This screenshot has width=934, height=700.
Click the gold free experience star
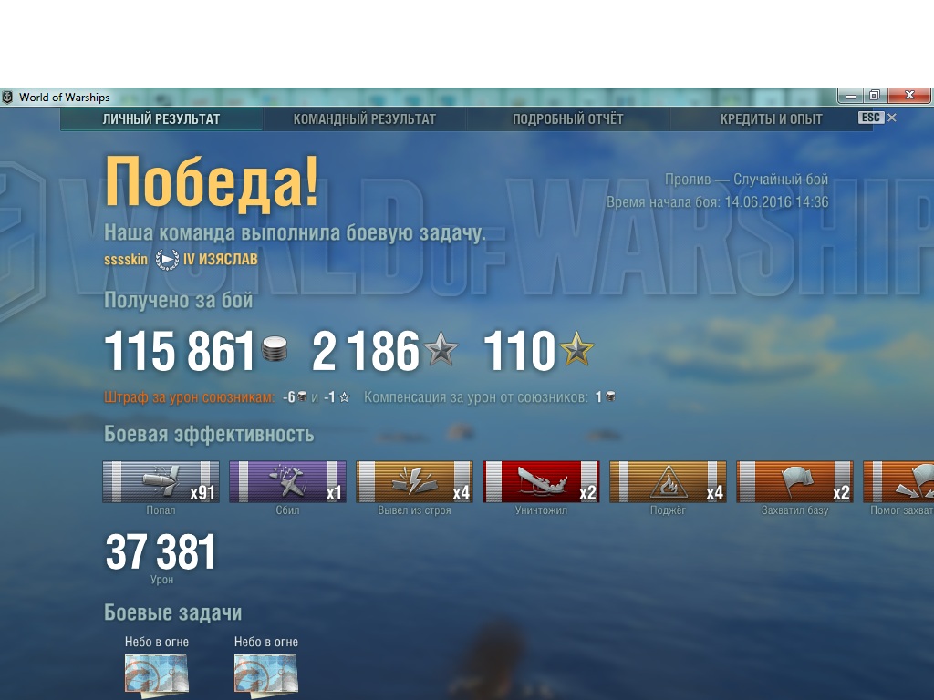576,349
